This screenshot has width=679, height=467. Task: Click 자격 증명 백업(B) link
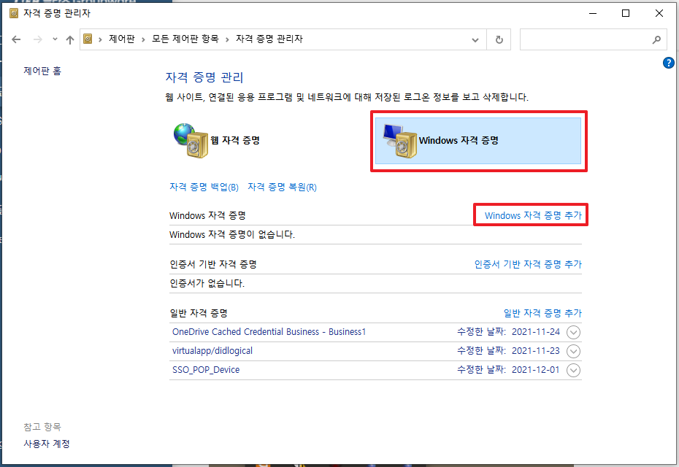204,188
